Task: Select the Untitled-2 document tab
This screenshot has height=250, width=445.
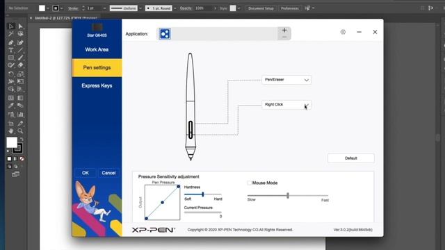Action: [x=66, y=18]
